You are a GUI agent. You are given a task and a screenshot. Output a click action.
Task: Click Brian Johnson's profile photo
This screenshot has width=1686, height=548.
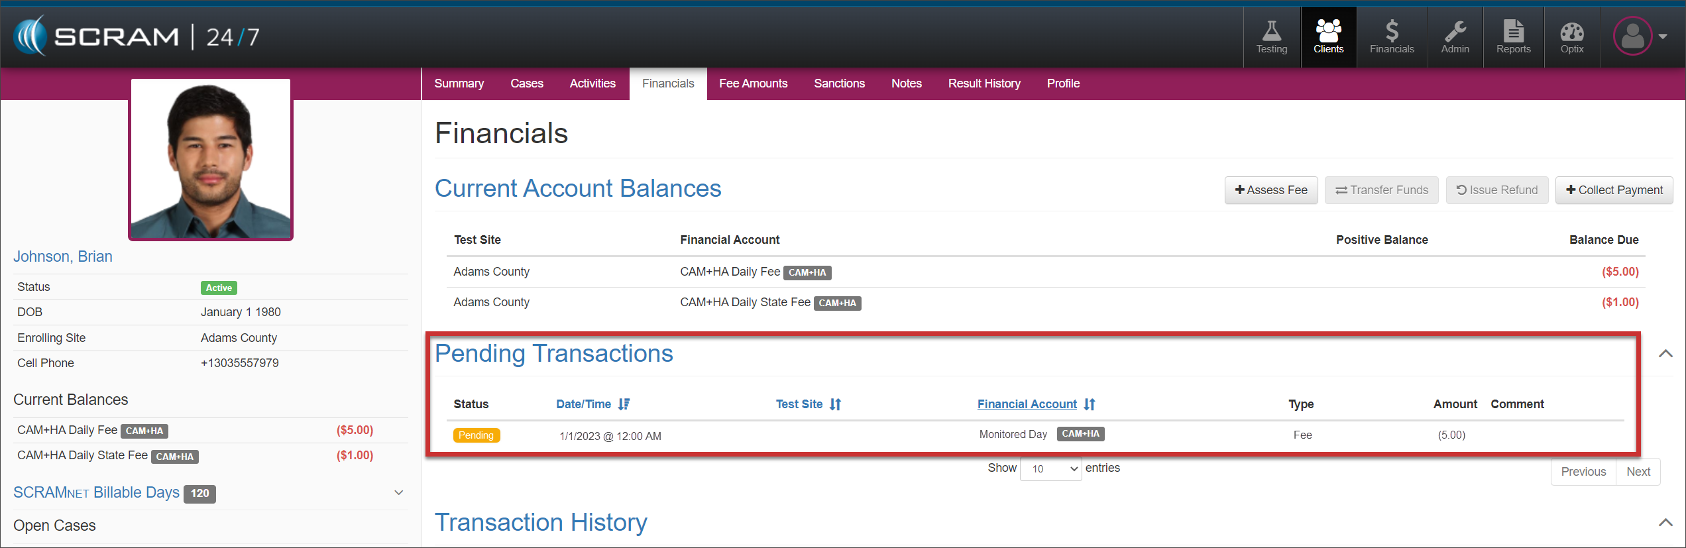coord(211,159)
